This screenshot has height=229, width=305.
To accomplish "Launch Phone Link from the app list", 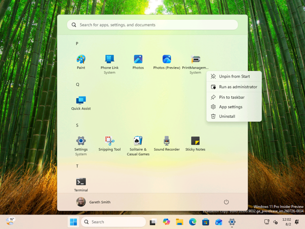I will 109,64.
